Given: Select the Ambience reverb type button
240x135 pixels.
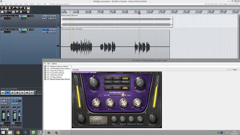Looking at the screenshot, I should (x=125, y=82).
